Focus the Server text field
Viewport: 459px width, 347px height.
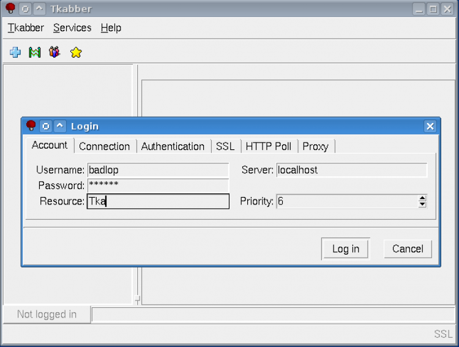point(351,170)
